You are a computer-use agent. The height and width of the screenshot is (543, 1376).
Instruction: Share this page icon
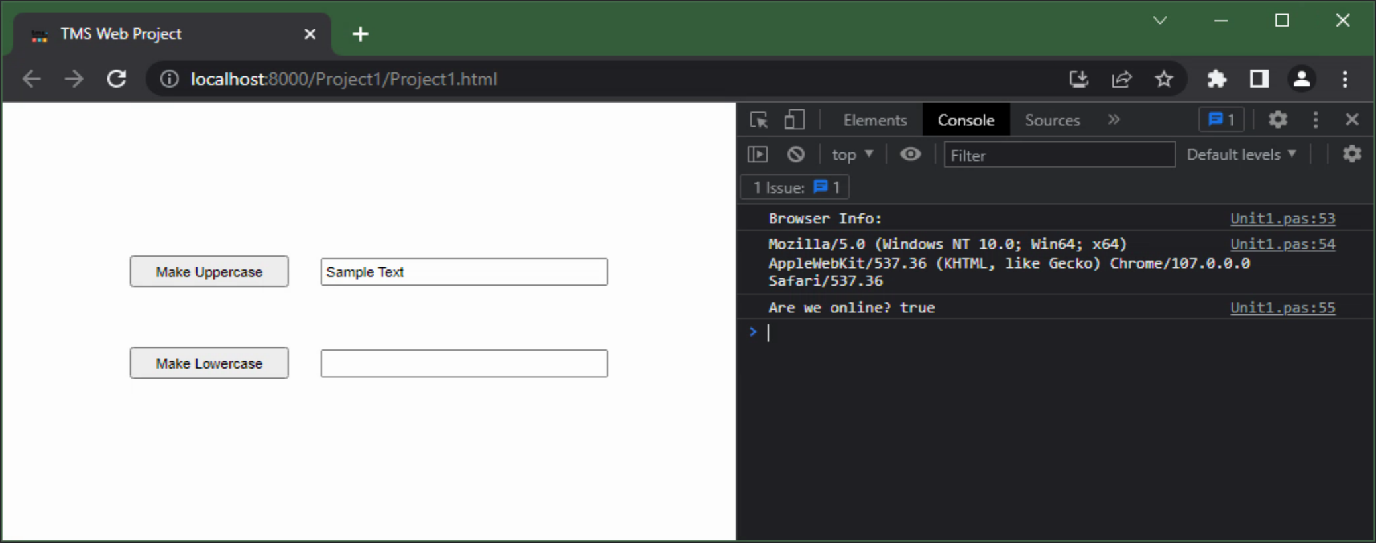point(1121,79)
